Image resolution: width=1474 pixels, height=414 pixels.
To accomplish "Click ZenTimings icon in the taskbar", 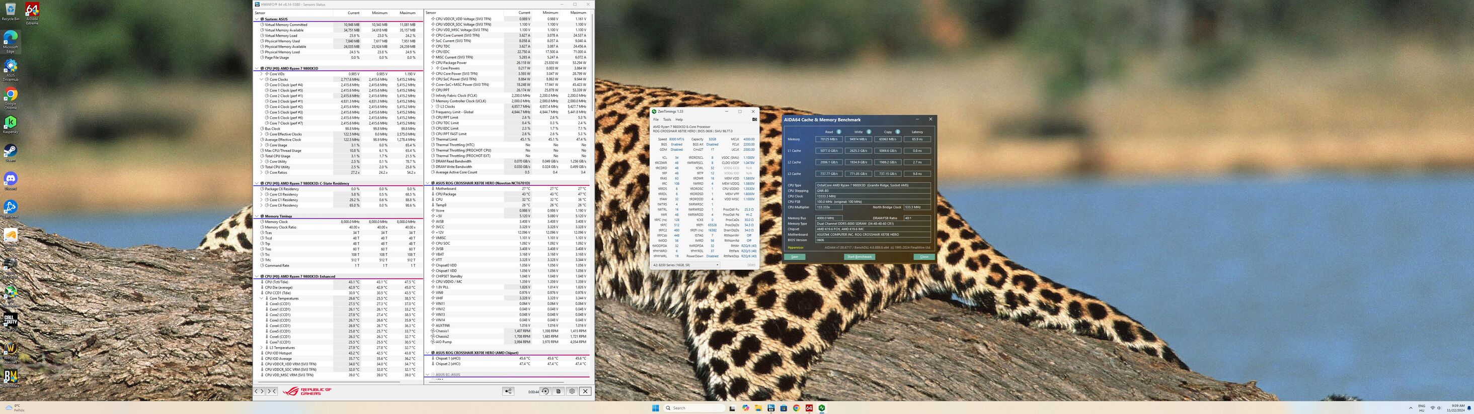I will [822, 407].
